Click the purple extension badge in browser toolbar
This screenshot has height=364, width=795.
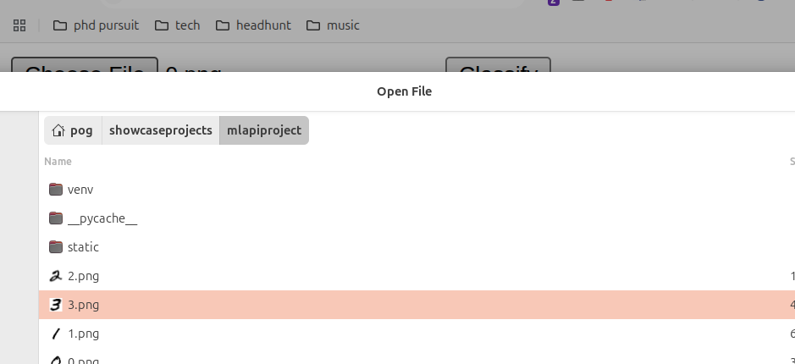click(x=554, y=2)
